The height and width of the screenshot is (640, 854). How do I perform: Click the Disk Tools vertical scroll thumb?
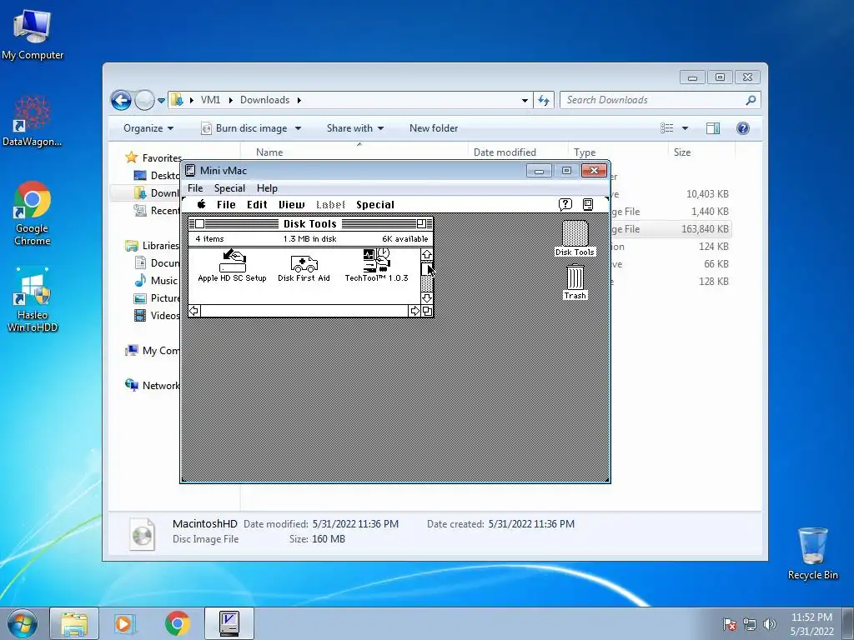click(x=426, y=269)
